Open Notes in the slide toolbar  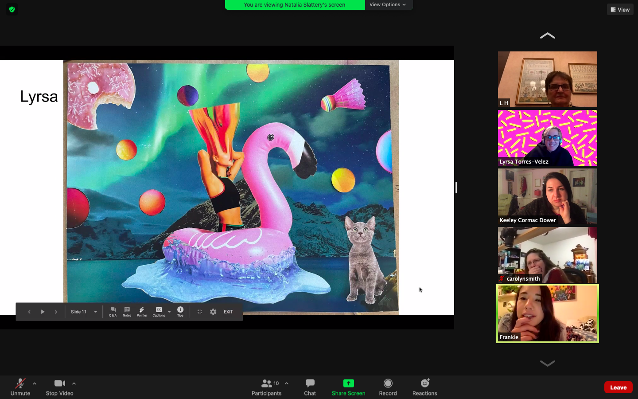click(x=127, y=312)
